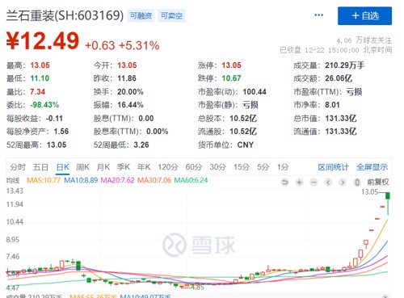Screen dimensions: 404x298
Task: Click the MA20:7.62 indicator label
Action: pos(117,180)
